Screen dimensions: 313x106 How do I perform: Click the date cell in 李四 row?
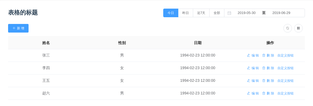(198, 68)
